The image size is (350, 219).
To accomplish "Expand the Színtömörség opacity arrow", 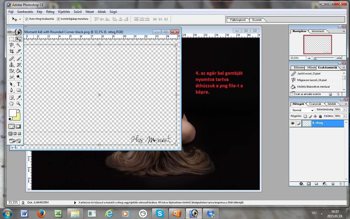I will click(345, 109).
